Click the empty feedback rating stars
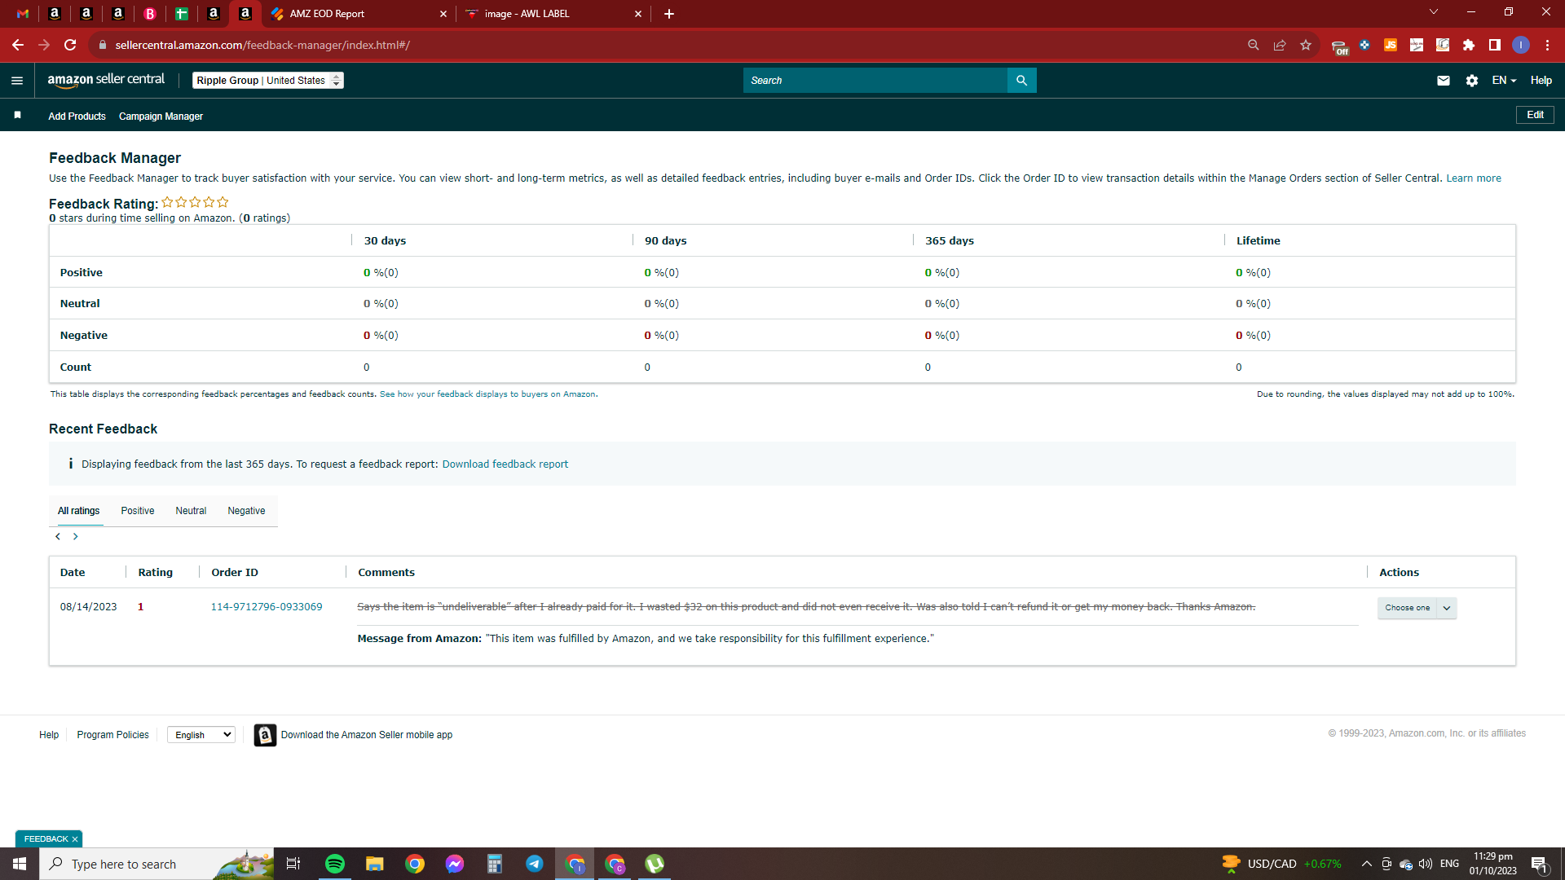Viewport: 1565px width, 880px height. tap(195, 202)
